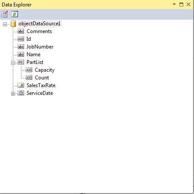194x194 pixels.
Task: Click the objectDataSource1 database cylinder icon
Action: pyautogui.click(x=13, y=24)
